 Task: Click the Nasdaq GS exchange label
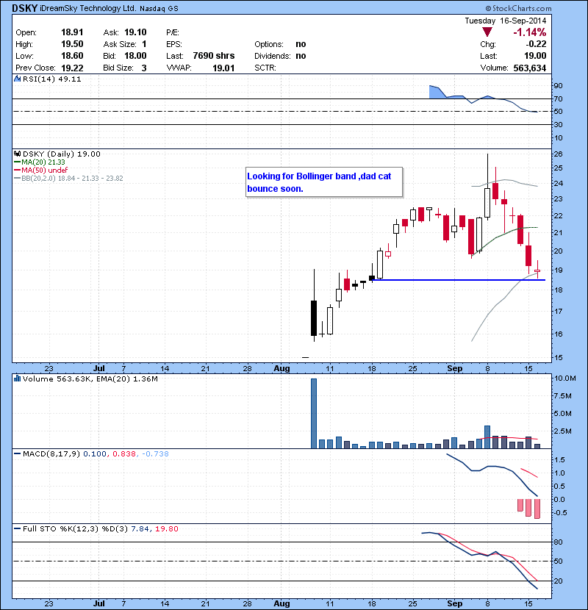pos(159,9)
